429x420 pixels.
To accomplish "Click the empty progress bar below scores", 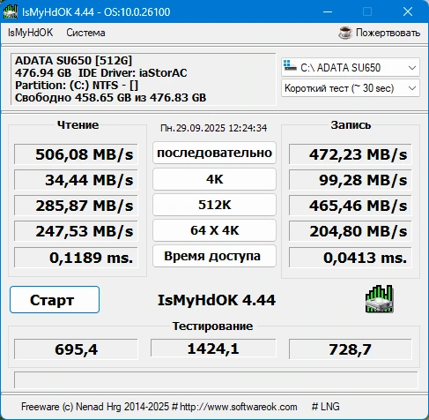I will 216,379.
